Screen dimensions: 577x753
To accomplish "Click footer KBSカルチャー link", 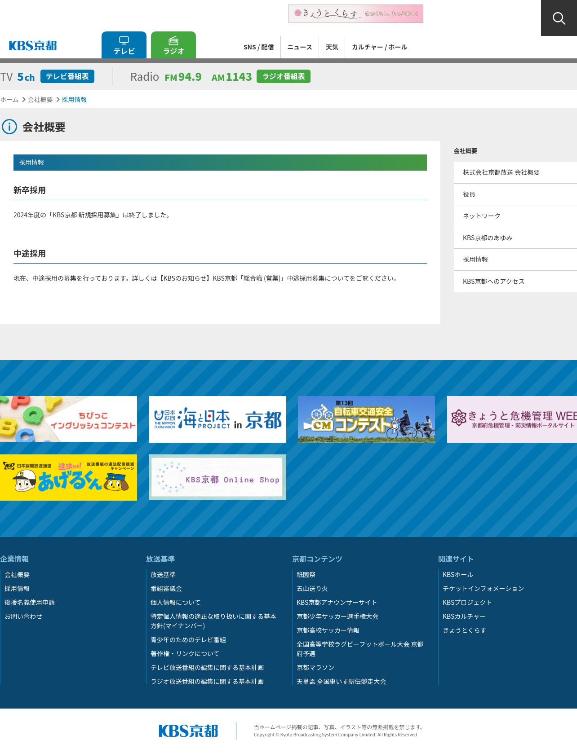I will click(464, 616).
